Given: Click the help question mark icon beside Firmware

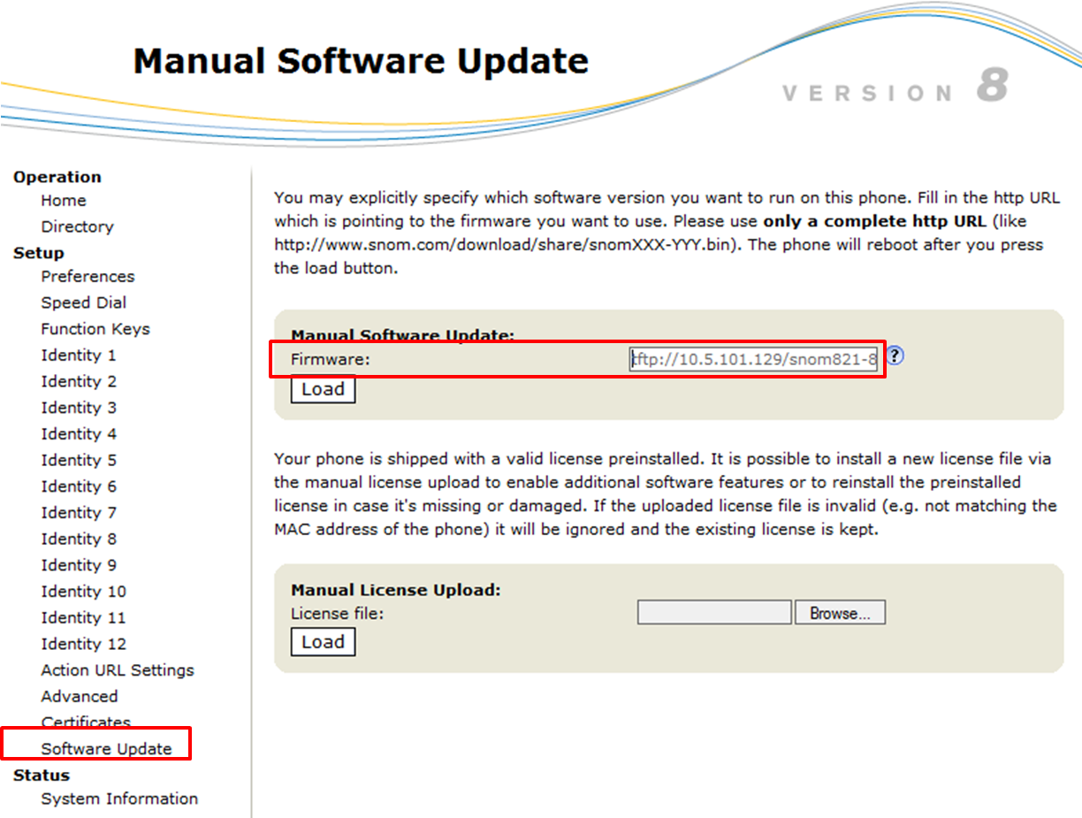Looking at the screenshot, I should (x=895, y=355).
